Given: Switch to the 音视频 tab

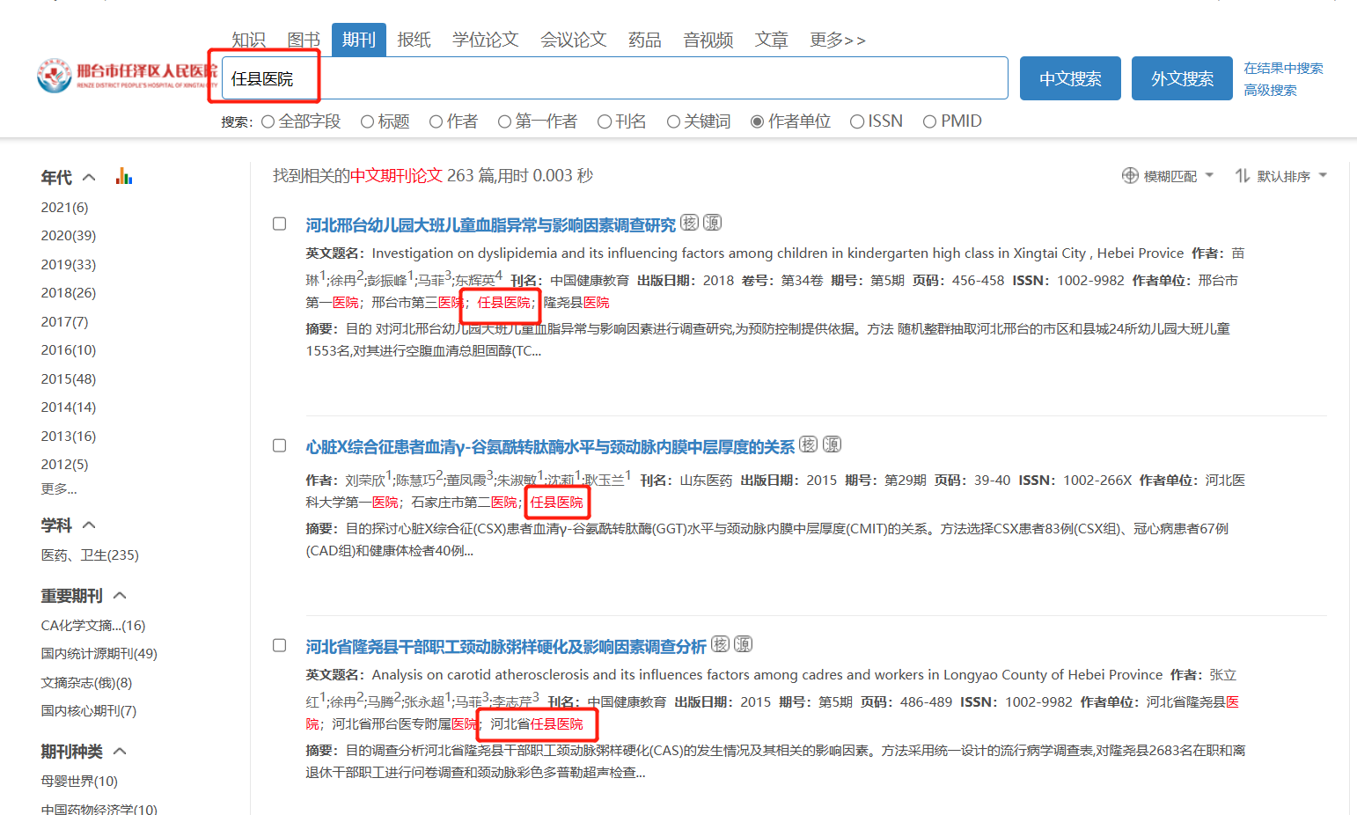Looking at the screenshot, I should coord(708,40).
